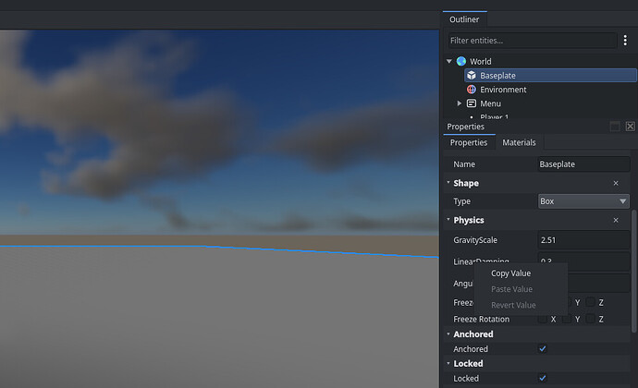The width and height of the screenshot is (638, 388).
Task: Click the Baseplate cube icon
Action: click(x=472, y=75)
